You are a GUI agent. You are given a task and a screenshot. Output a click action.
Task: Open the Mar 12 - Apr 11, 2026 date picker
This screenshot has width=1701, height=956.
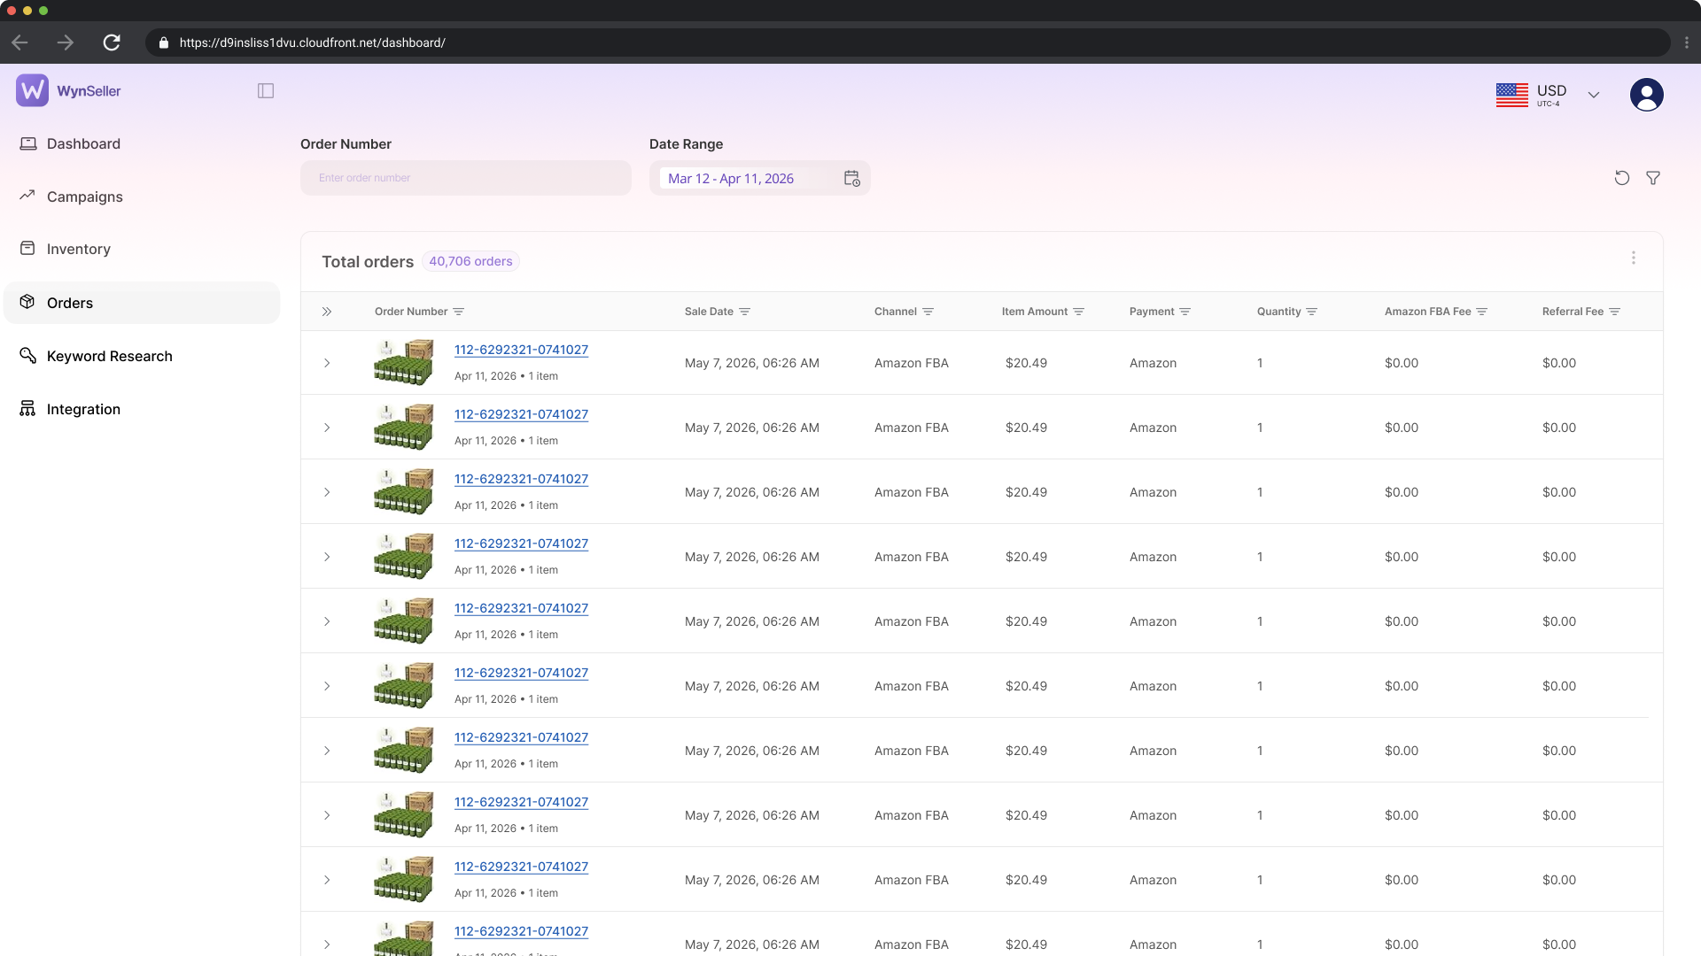click(759, 178)
